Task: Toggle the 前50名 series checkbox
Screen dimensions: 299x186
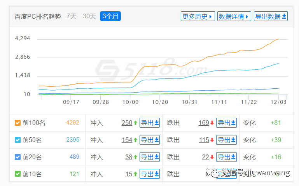Action: point(17,140)
